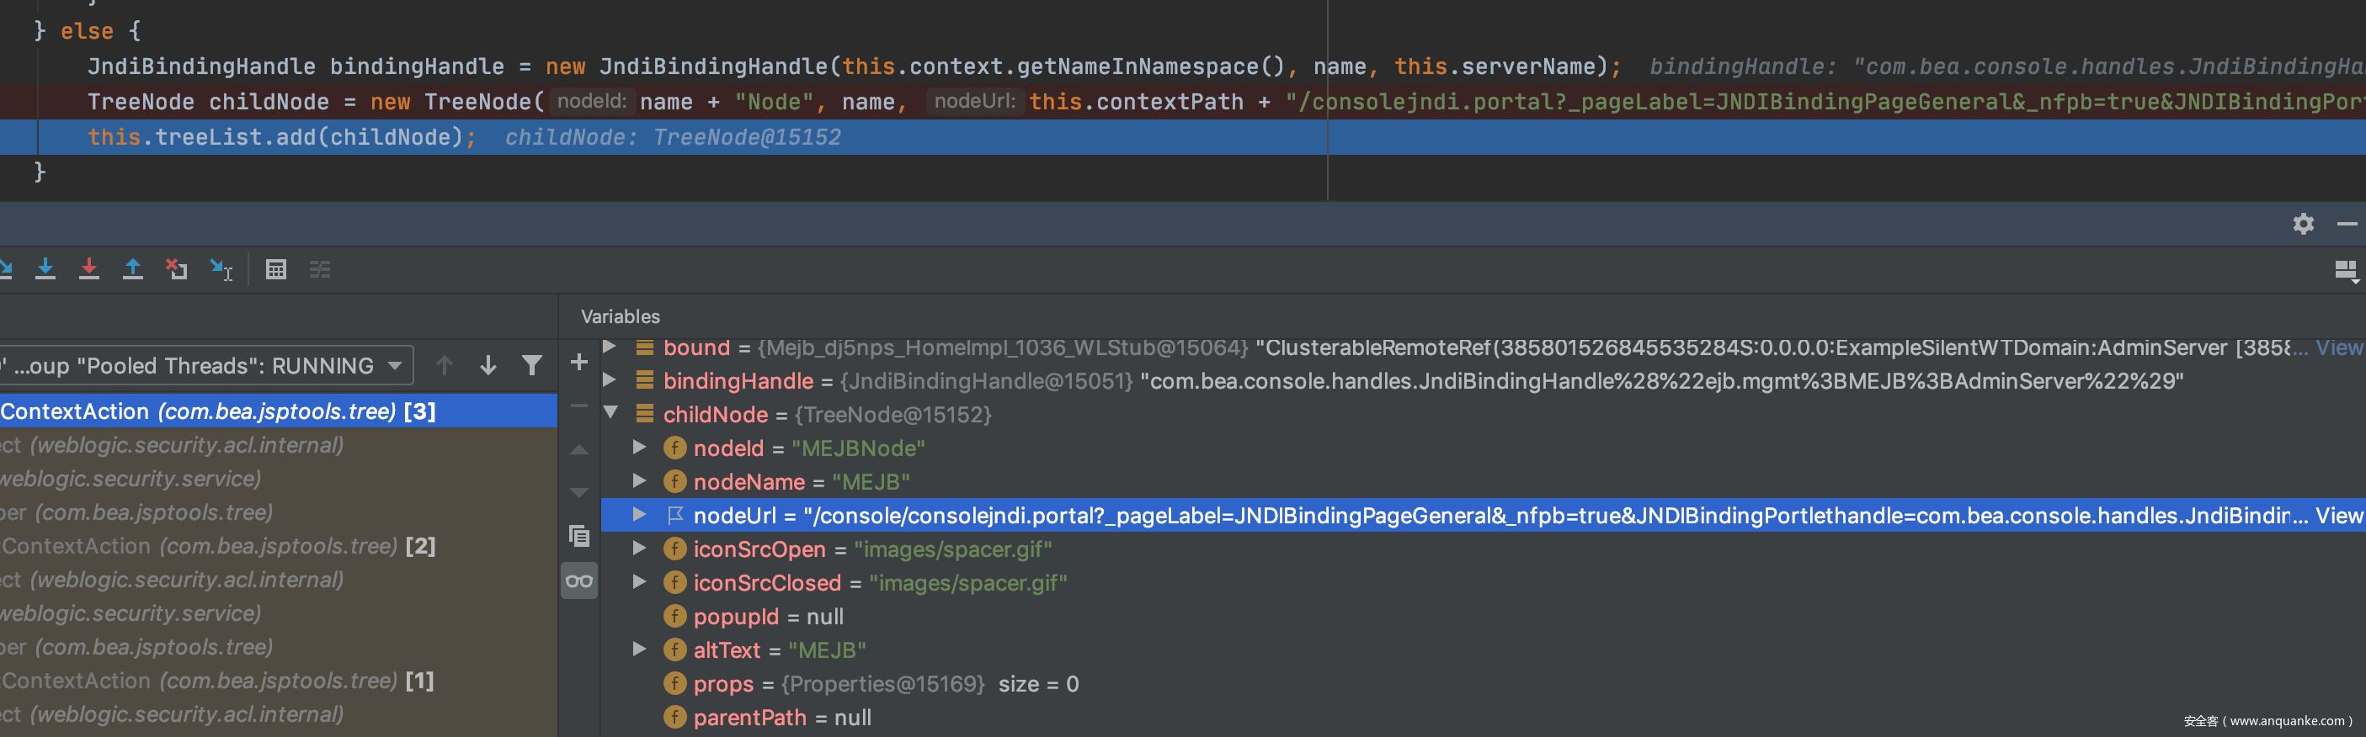Collapse the childNode variable tree

pyautogui.click(x=610, y=414)
